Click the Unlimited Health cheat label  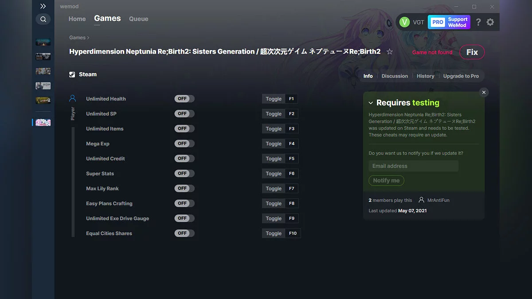pyautogui.click(x=106, y=99)
